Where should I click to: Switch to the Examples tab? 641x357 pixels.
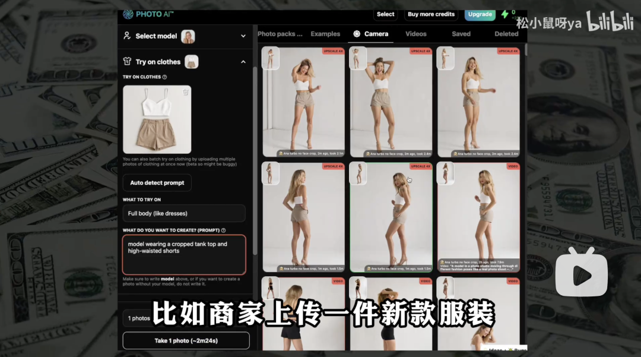(325, 34)
